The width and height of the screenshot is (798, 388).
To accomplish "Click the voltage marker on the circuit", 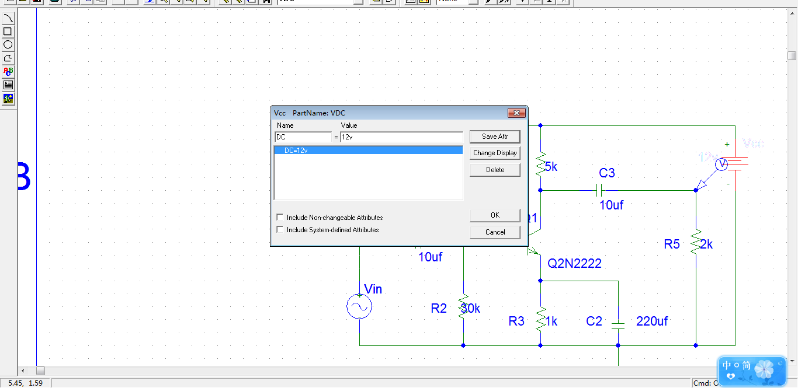I will click(721, 165).
